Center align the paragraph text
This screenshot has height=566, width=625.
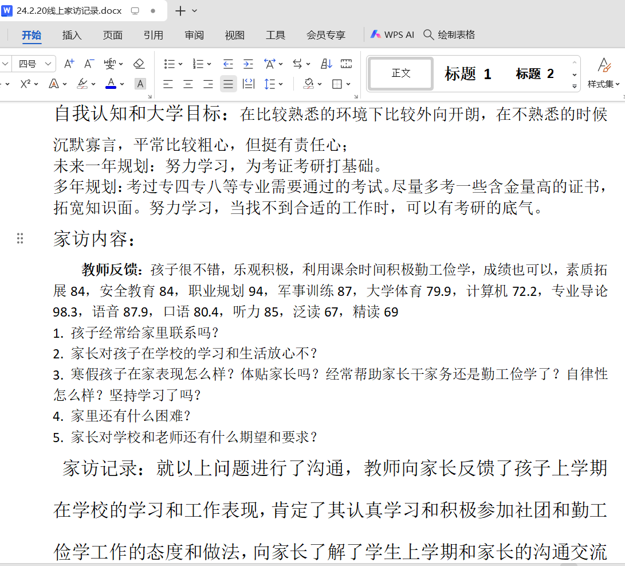tap(188, 84)
